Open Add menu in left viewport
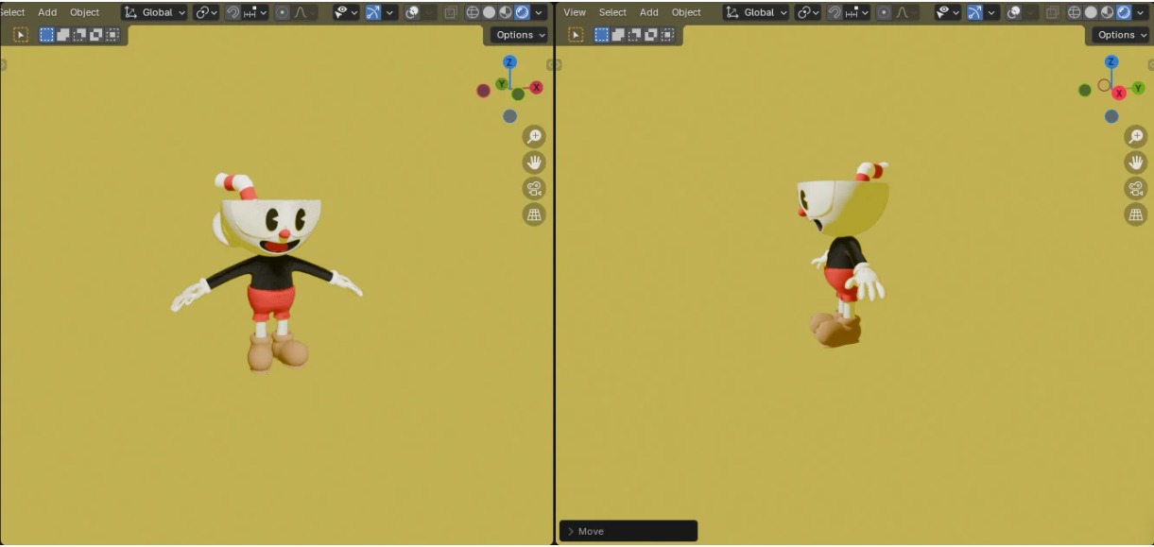Image resolution: width=1154 pixels, height=547 pixels. 47,12
